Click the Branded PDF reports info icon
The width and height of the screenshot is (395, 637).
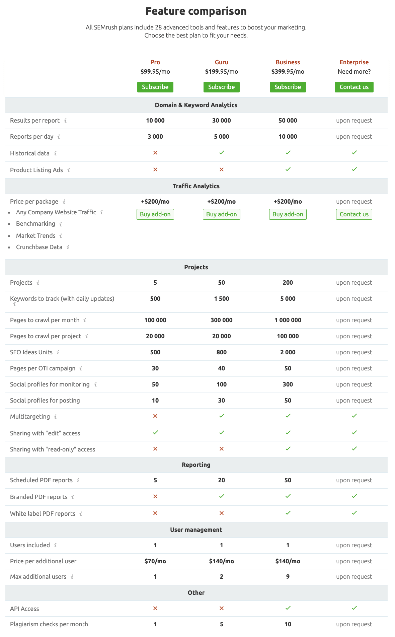pyautogui.click(x=73, y=497)
